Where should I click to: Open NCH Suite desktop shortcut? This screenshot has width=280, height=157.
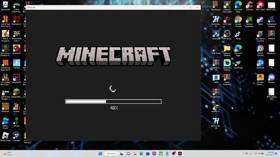click(227, 20)
